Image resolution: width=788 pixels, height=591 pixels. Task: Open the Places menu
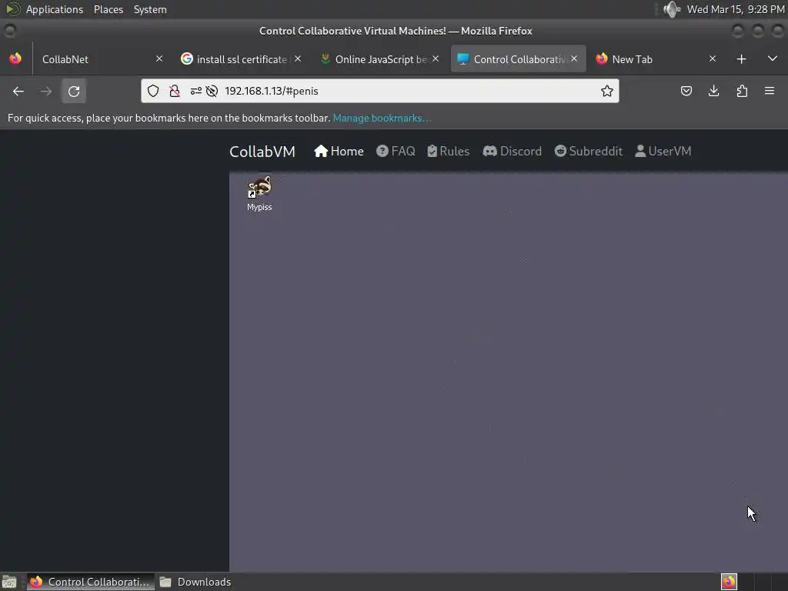tap(109, 9)
